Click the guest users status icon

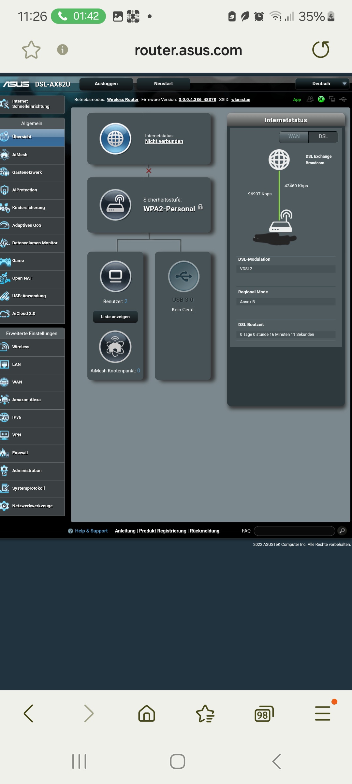point(310,99)
